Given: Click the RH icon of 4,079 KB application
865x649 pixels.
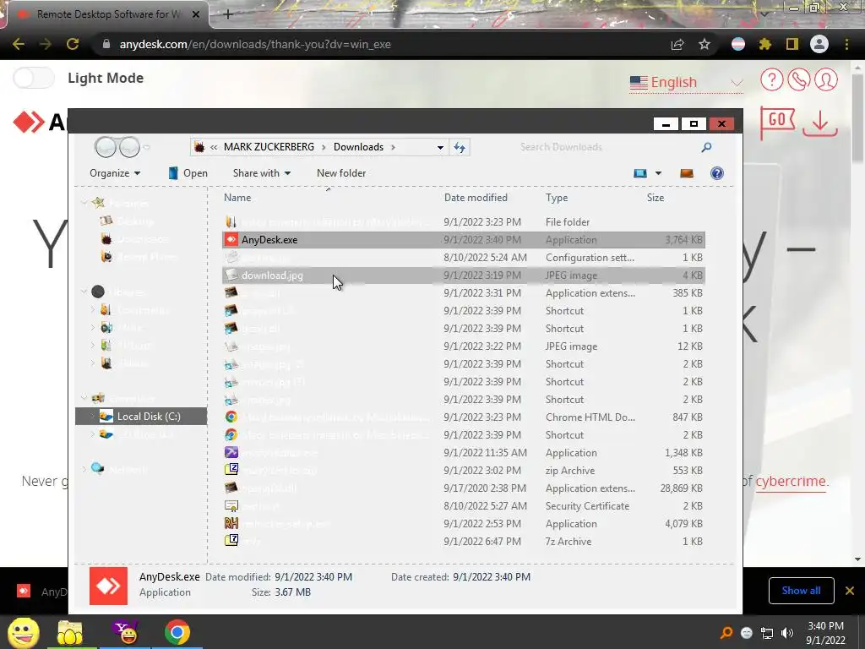Looking at the screenshot, I should pos(231,523).
